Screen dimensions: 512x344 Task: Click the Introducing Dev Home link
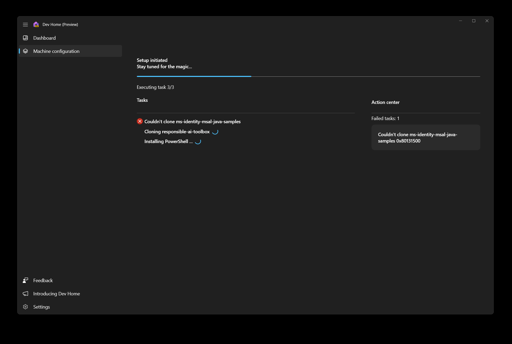point(56,293)
